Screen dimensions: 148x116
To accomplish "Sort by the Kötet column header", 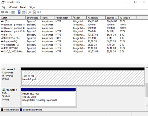I will pos(13,17).
